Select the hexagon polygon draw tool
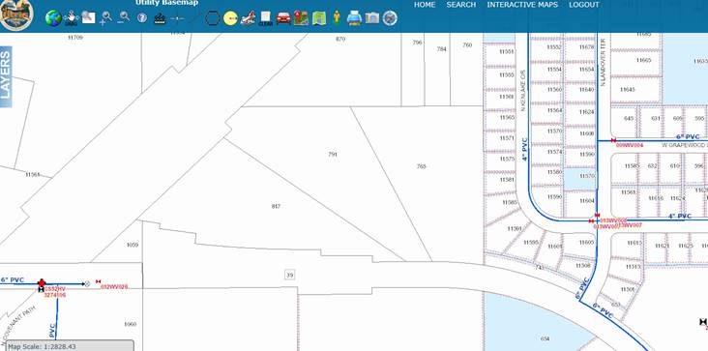 point(213,18)
